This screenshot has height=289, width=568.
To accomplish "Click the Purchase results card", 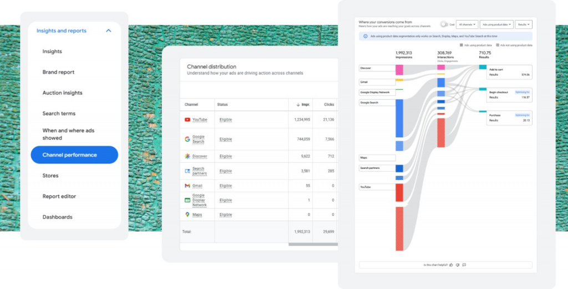I will (x=509, y=118).
